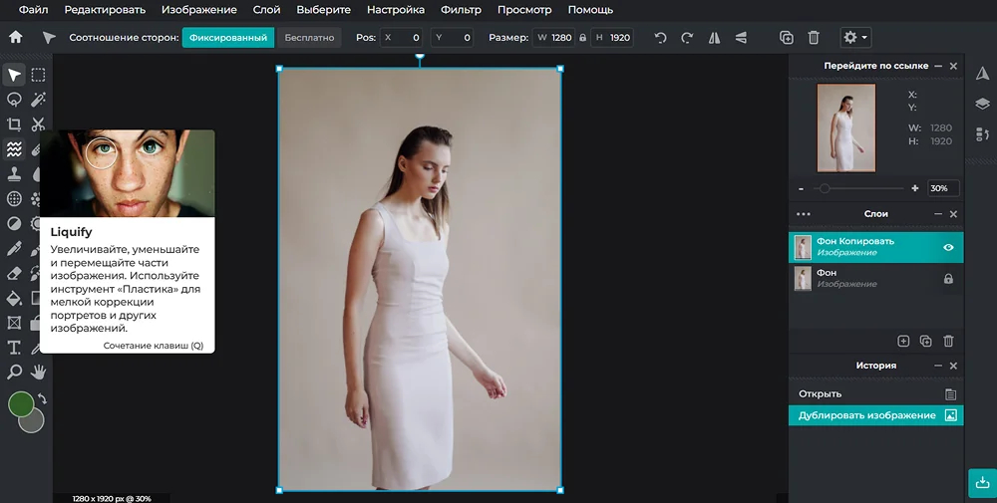997x503 pixels.
Task: Select the Crop tool
Action: [x=14, y=125]
